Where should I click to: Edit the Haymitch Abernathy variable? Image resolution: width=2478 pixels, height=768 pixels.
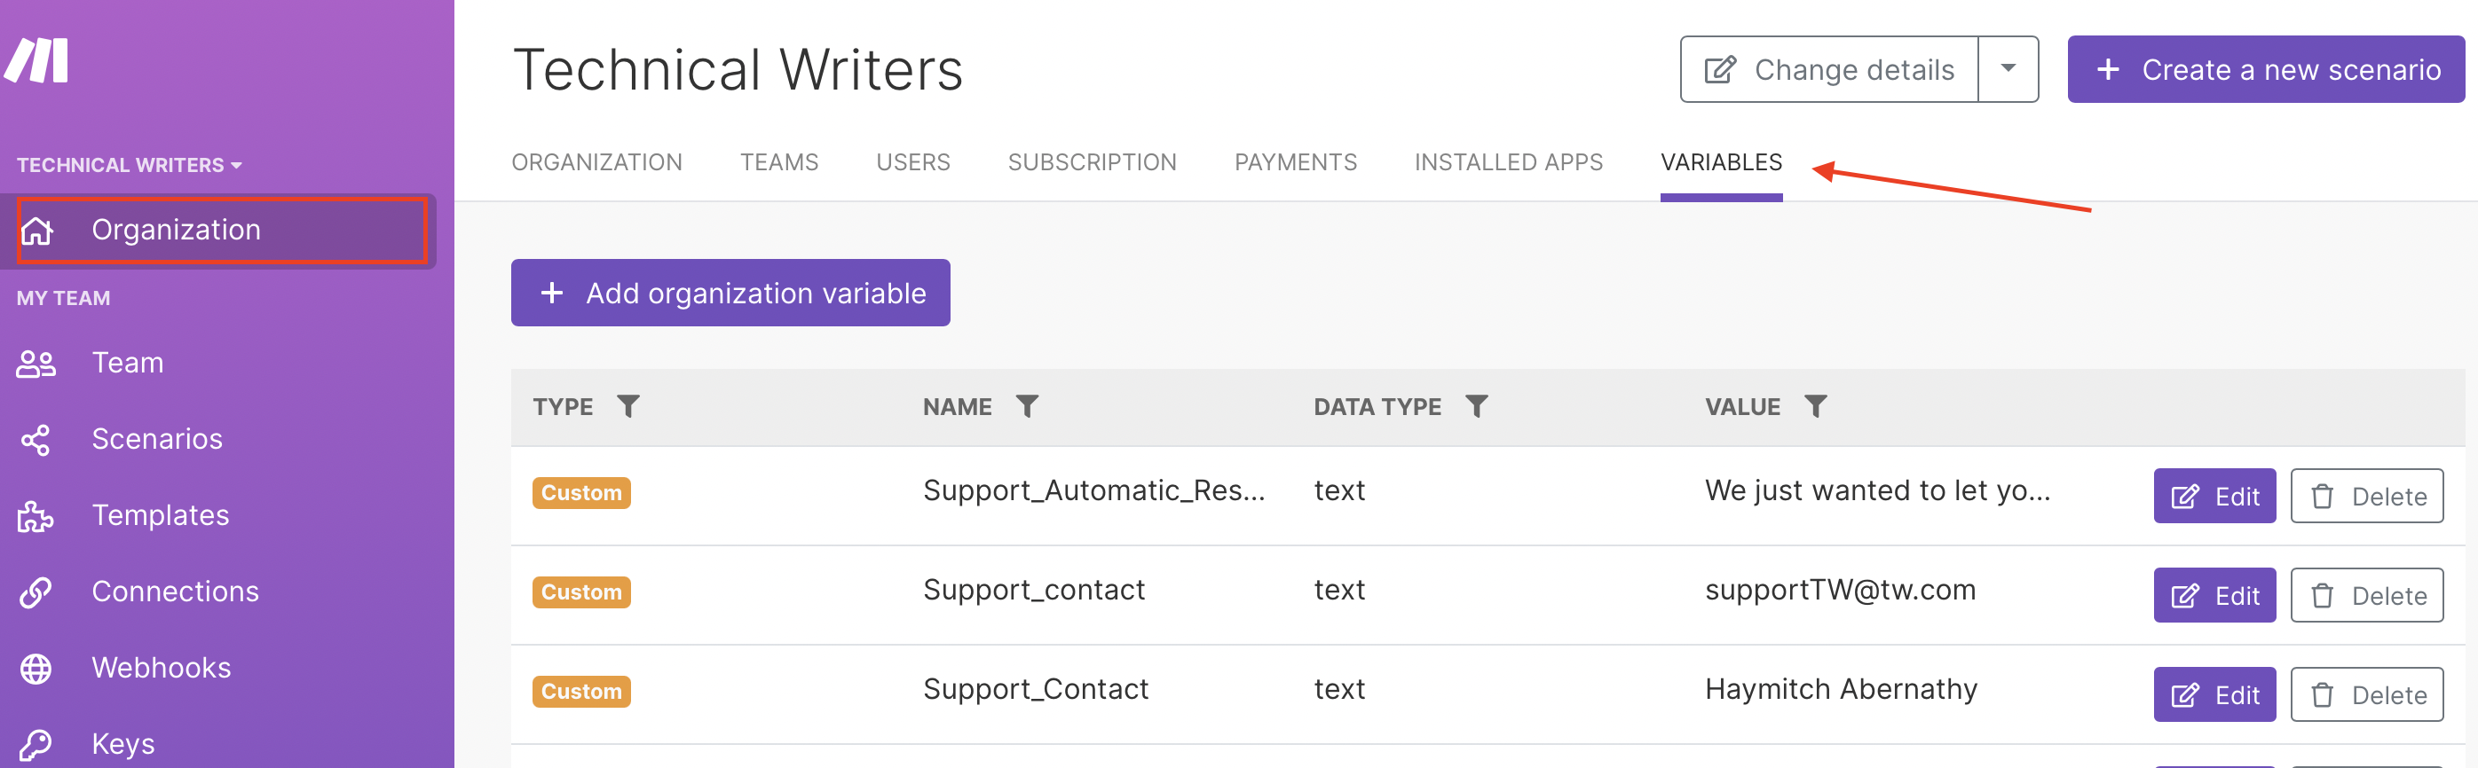point(2214,694)
